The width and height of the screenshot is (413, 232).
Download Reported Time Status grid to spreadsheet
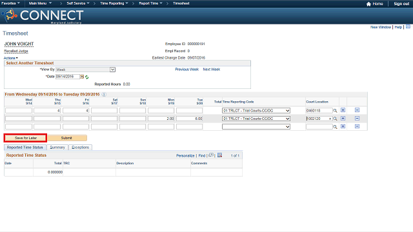click(219, 155)
